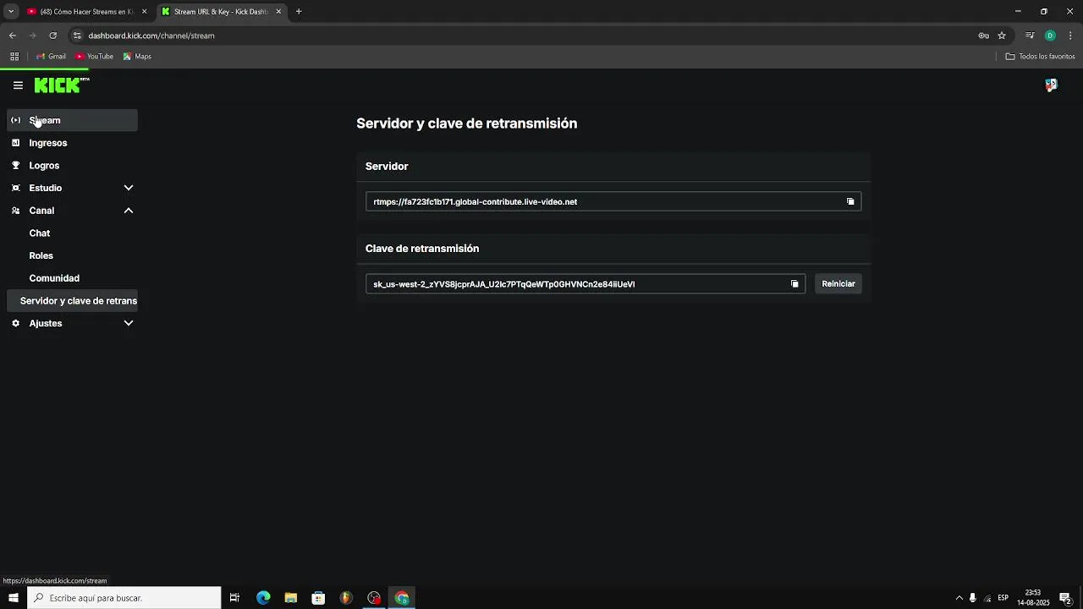1083x609 pixels.
Task: Collapse the Canal section chevron
Action: (129, 211)
